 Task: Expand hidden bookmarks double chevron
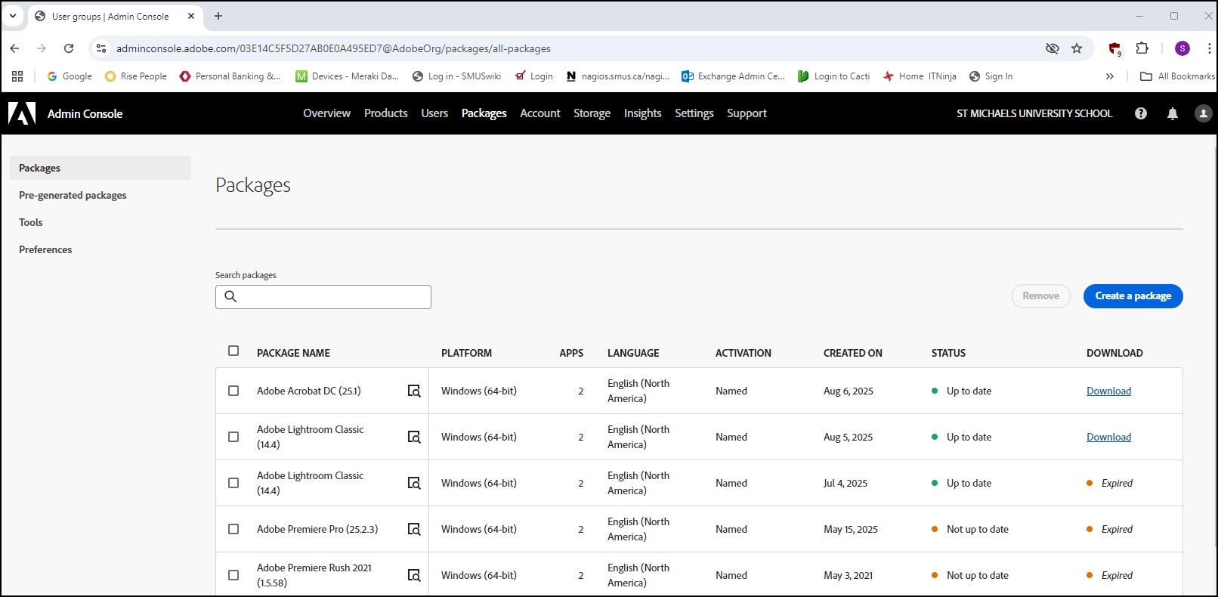point(1109,76)
